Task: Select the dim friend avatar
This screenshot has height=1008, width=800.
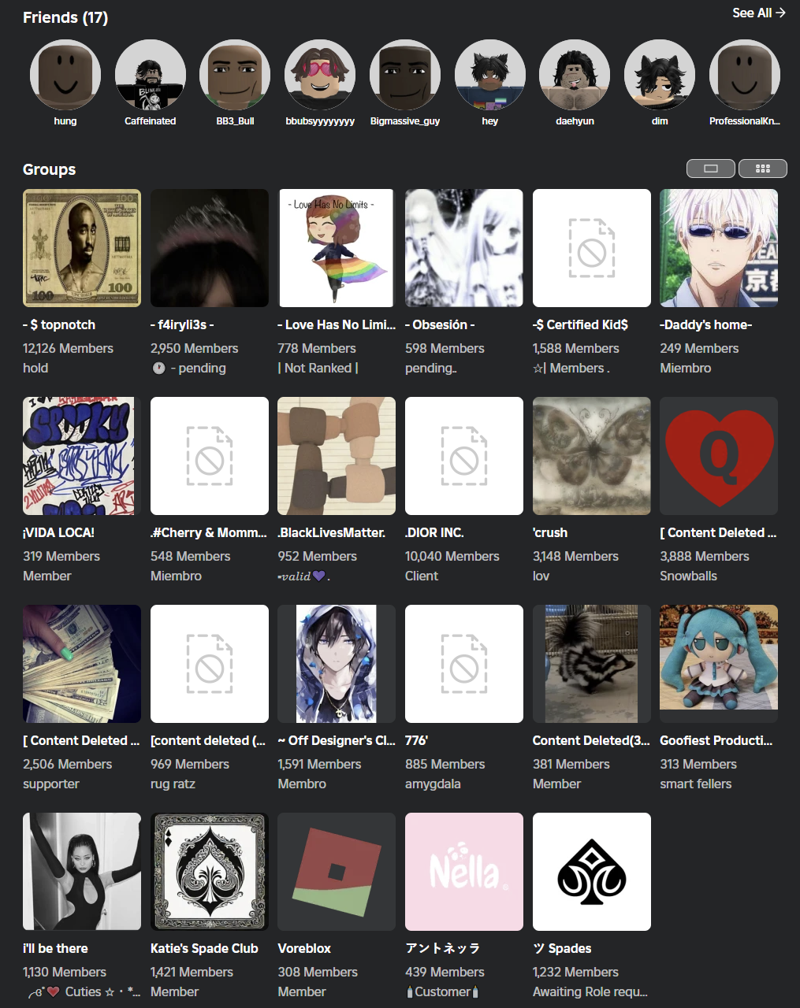Action: [x=660, y=76]
